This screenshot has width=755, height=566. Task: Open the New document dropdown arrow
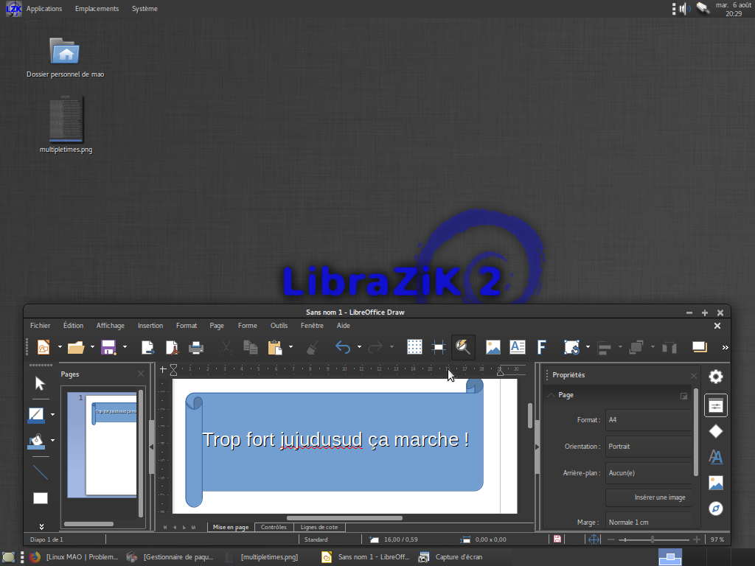point(60,347)
